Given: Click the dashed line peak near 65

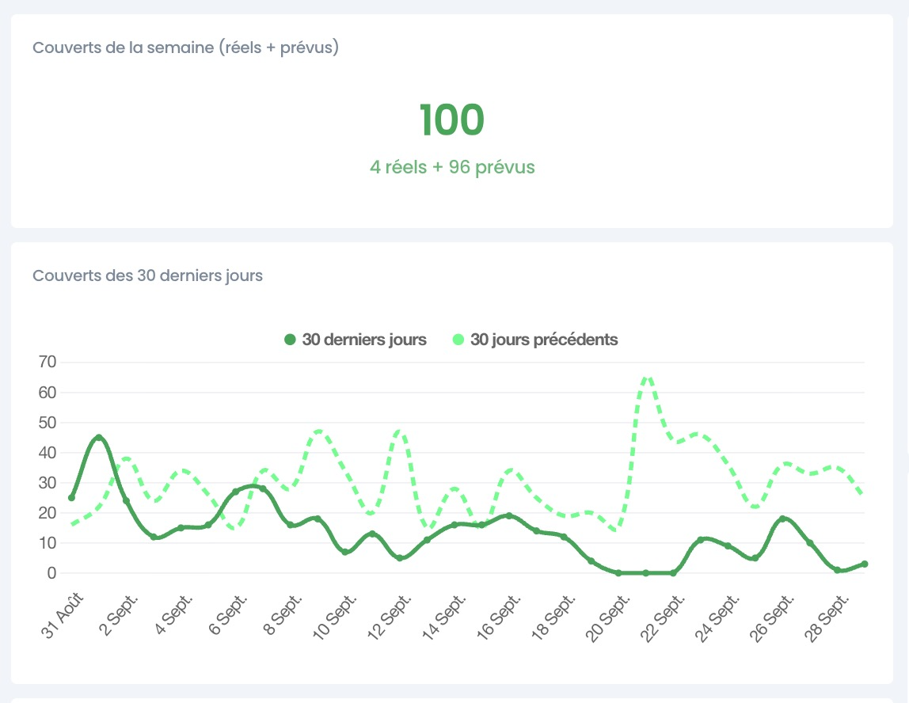Looking at the screenshot, I should (x=648, y=378).
